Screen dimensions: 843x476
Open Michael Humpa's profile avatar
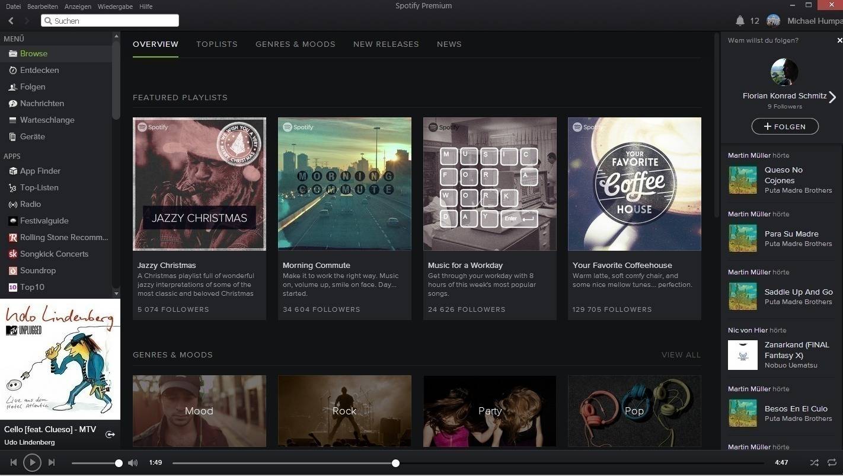coord(773,21)
